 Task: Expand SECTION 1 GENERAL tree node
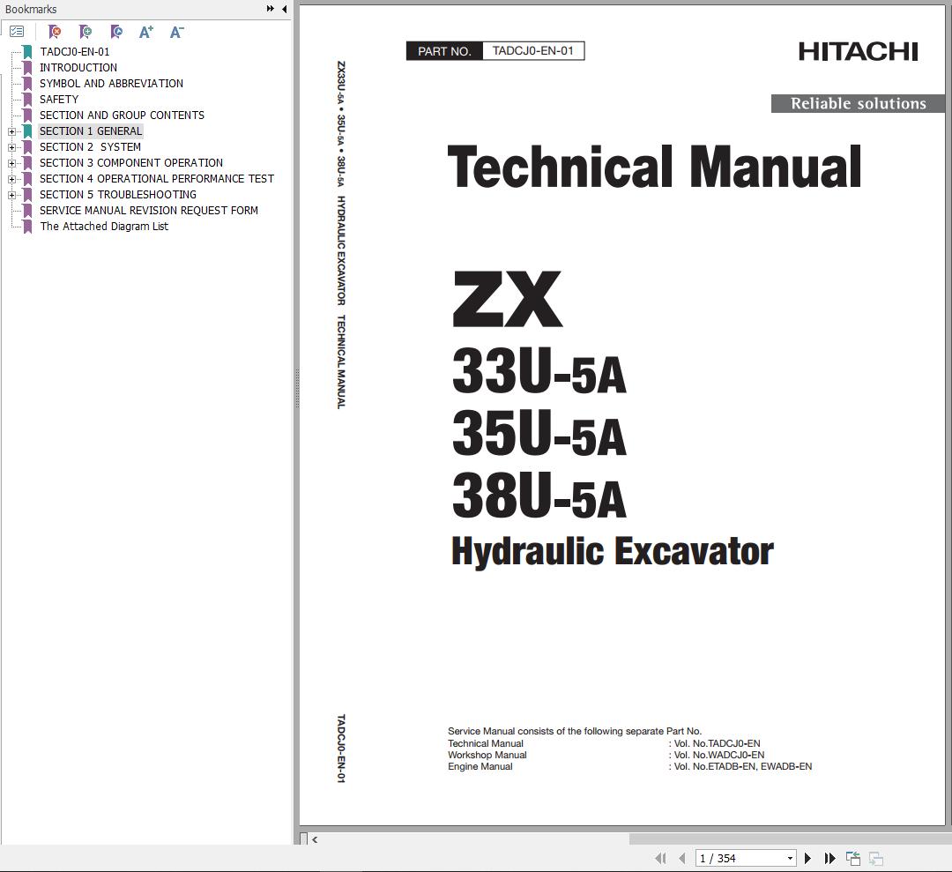(x=11, y=131)
